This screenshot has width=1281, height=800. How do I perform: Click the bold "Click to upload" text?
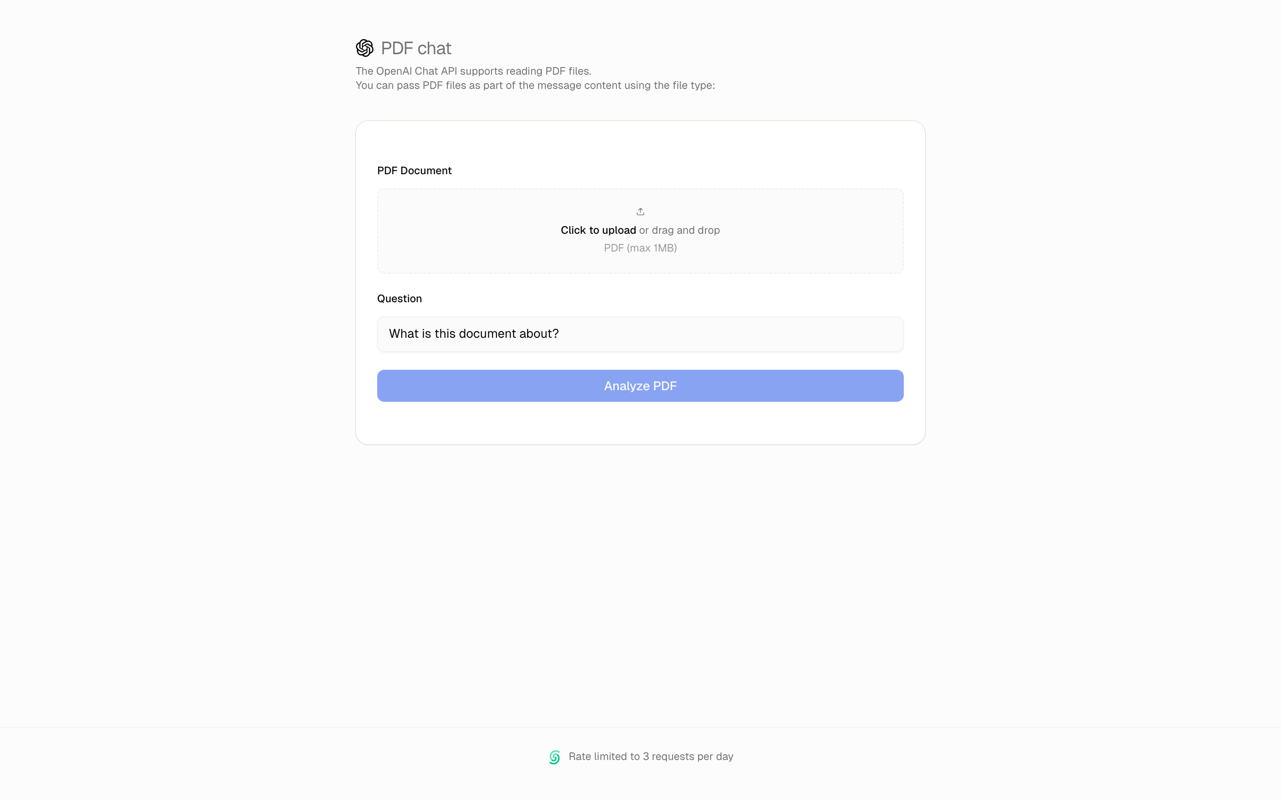[598, 230]
